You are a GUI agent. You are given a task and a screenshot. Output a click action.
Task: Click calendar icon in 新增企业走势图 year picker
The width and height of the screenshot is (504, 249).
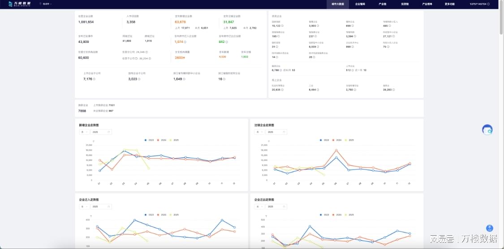coord(109,132)
